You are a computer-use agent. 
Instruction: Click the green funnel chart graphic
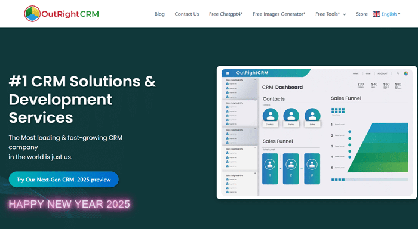point(378,147)
